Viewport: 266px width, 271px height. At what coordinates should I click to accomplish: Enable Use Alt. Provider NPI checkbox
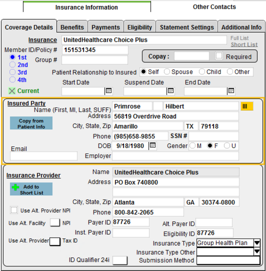[x=14, y=210]
